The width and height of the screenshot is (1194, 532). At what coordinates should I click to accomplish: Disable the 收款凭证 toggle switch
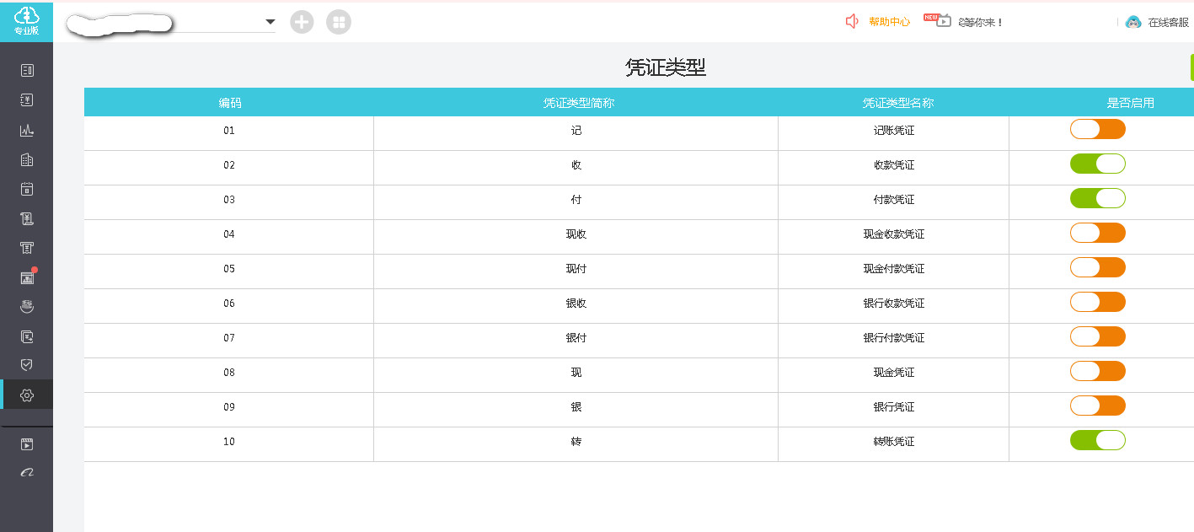pyautogui.click(x=1097, y=164)
